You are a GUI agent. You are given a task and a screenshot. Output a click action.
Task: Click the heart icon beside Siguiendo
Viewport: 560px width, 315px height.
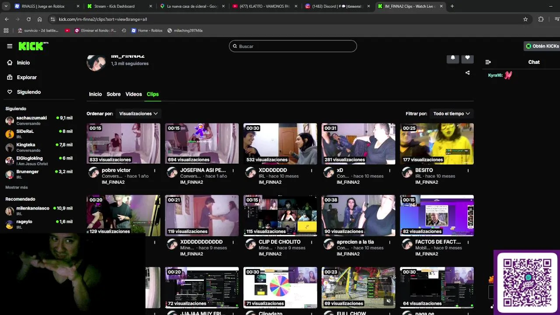click(10, 92)
